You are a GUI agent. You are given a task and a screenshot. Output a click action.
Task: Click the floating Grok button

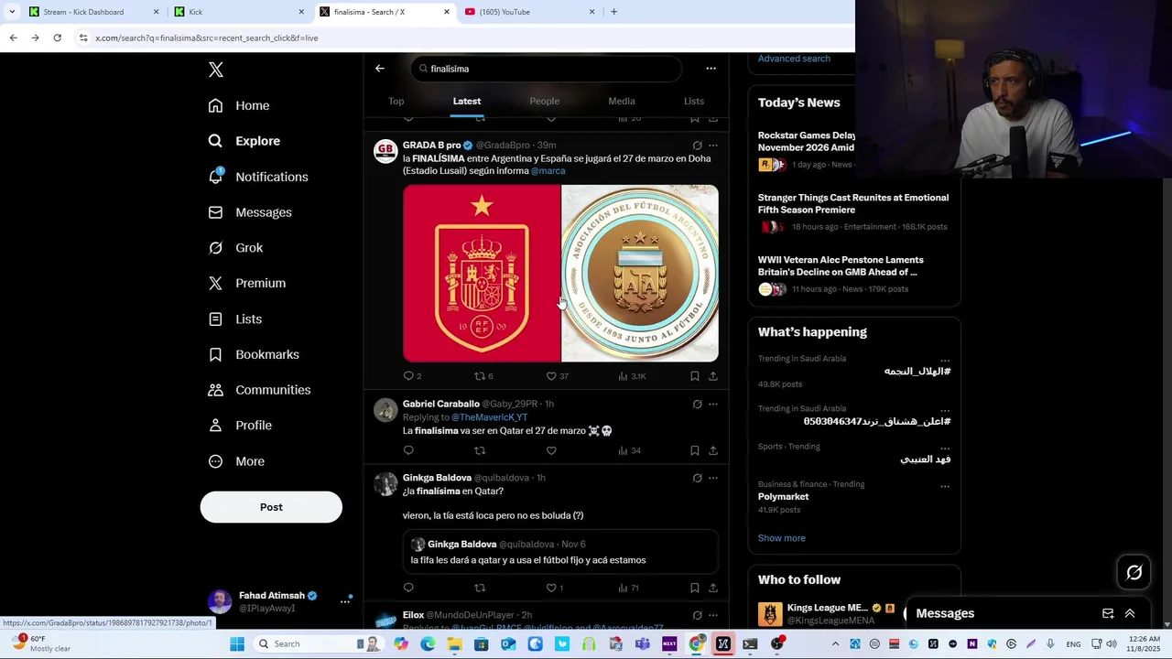click(1134, 573)
